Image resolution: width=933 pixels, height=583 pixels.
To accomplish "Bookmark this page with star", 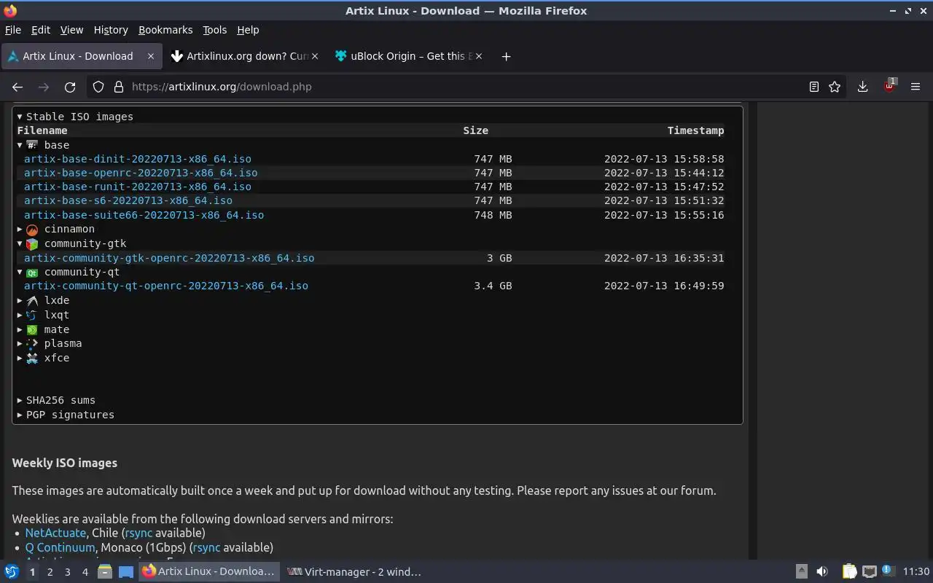I will tap(835, 87).
